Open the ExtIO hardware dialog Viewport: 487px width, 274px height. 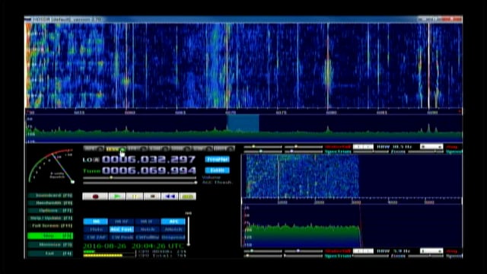(x=217, y=170)
